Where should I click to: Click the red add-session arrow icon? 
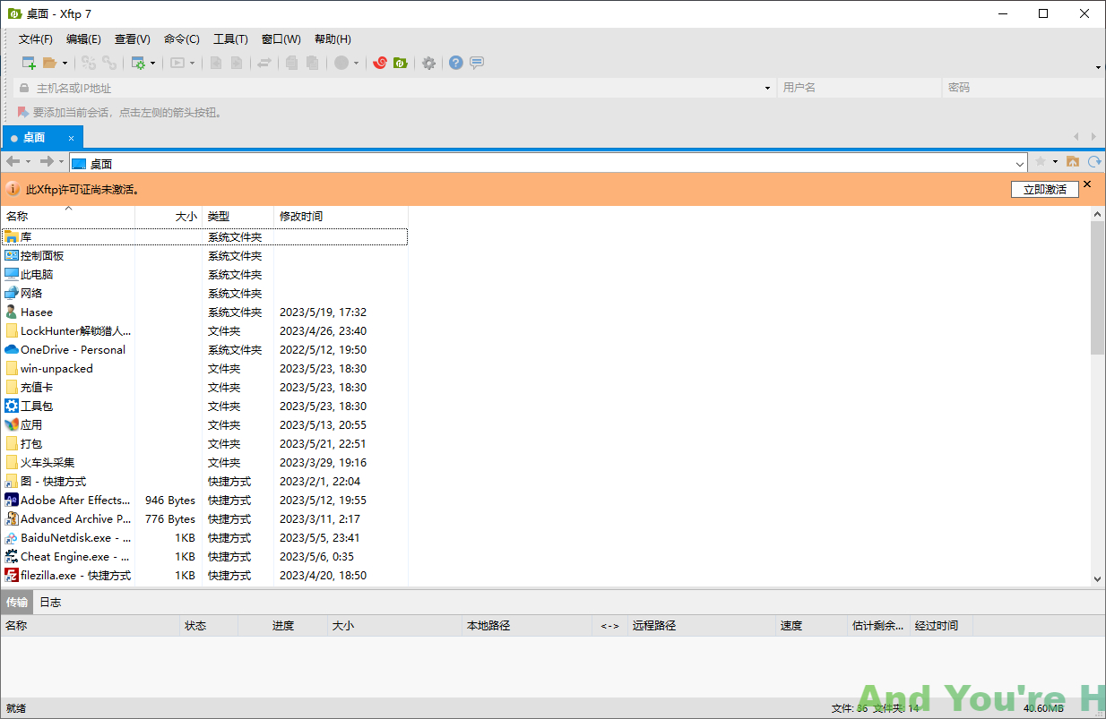click(x=22, y=112)
